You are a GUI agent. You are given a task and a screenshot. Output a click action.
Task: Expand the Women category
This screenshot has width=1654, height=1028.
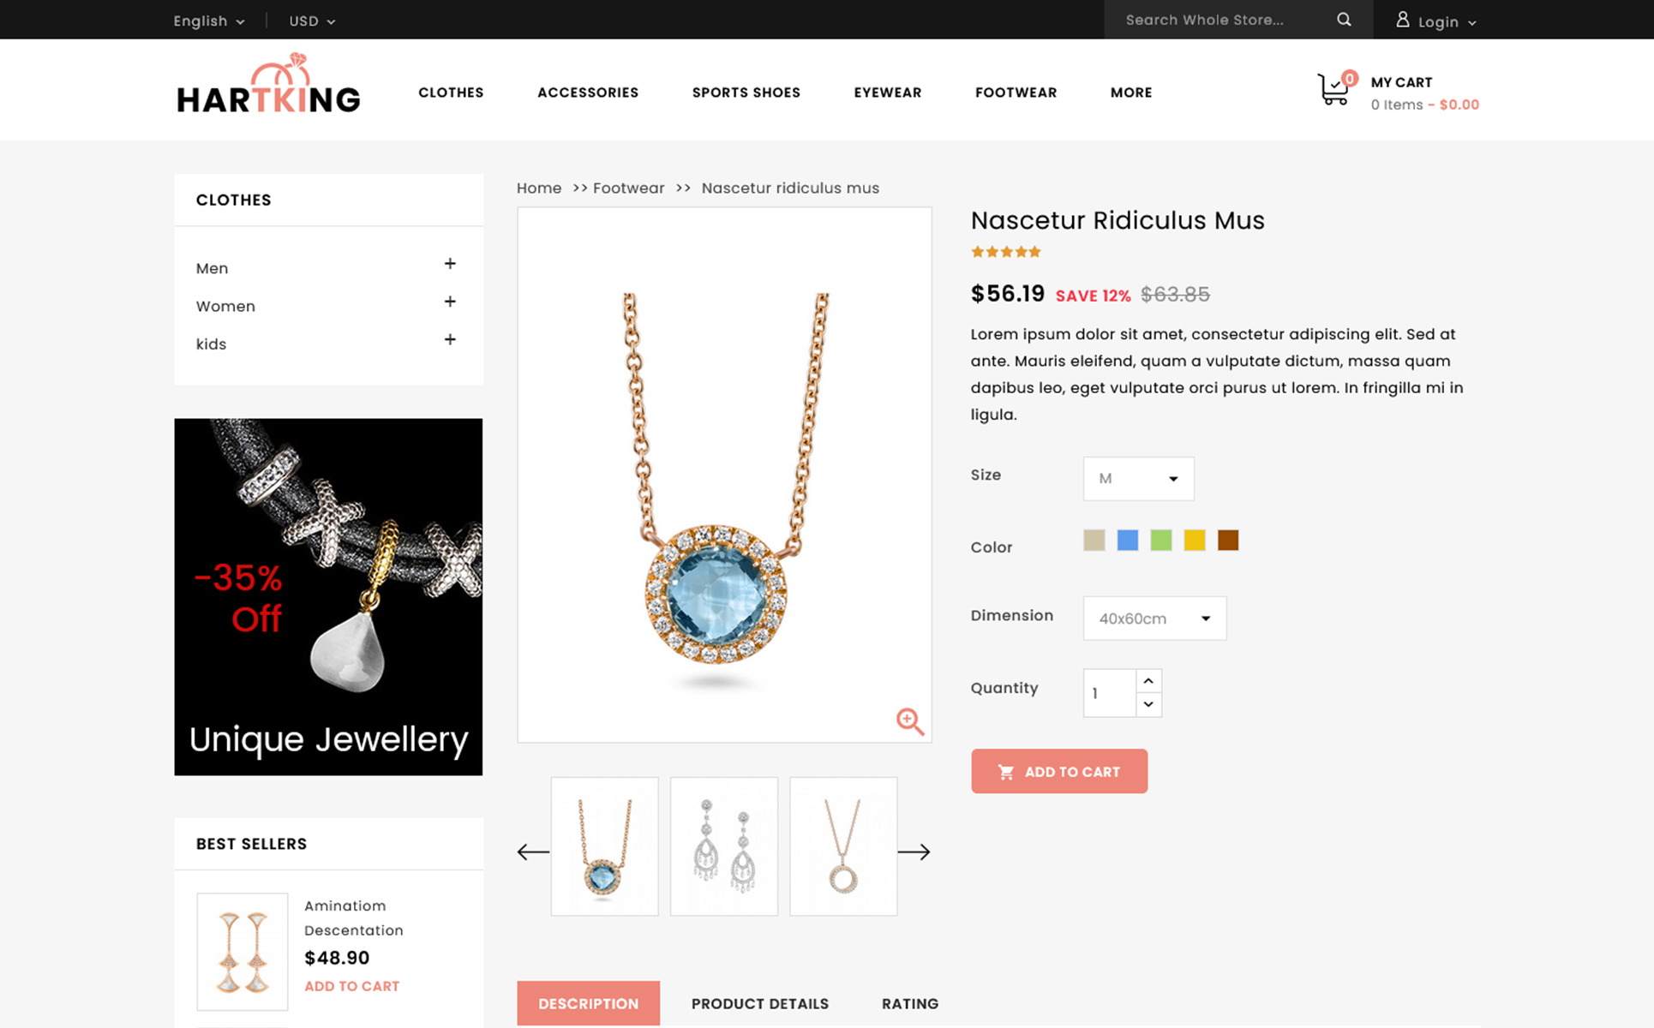tap(450, 302)
